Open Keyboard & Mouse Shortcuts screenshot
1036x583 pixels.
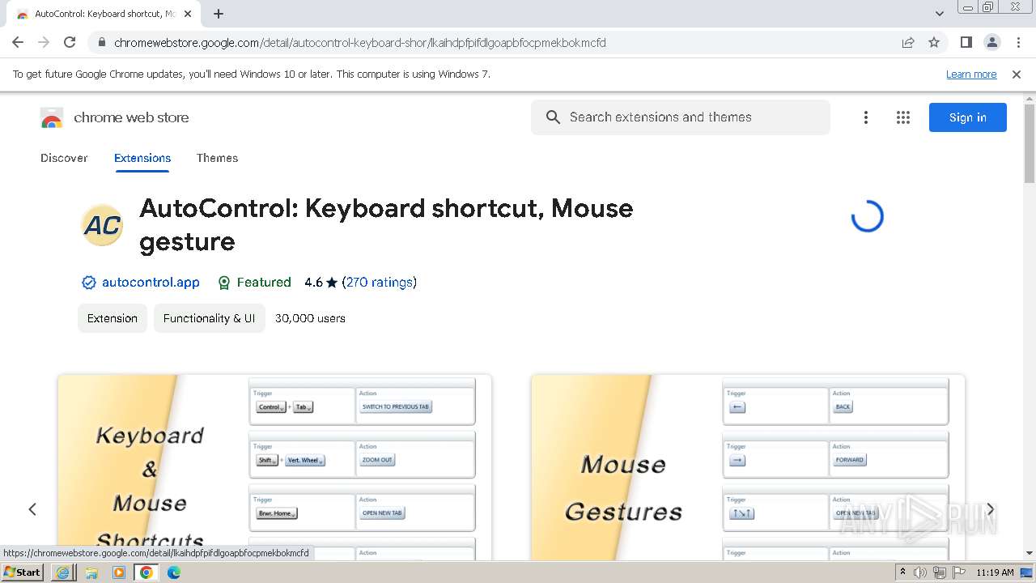(274, 467)
